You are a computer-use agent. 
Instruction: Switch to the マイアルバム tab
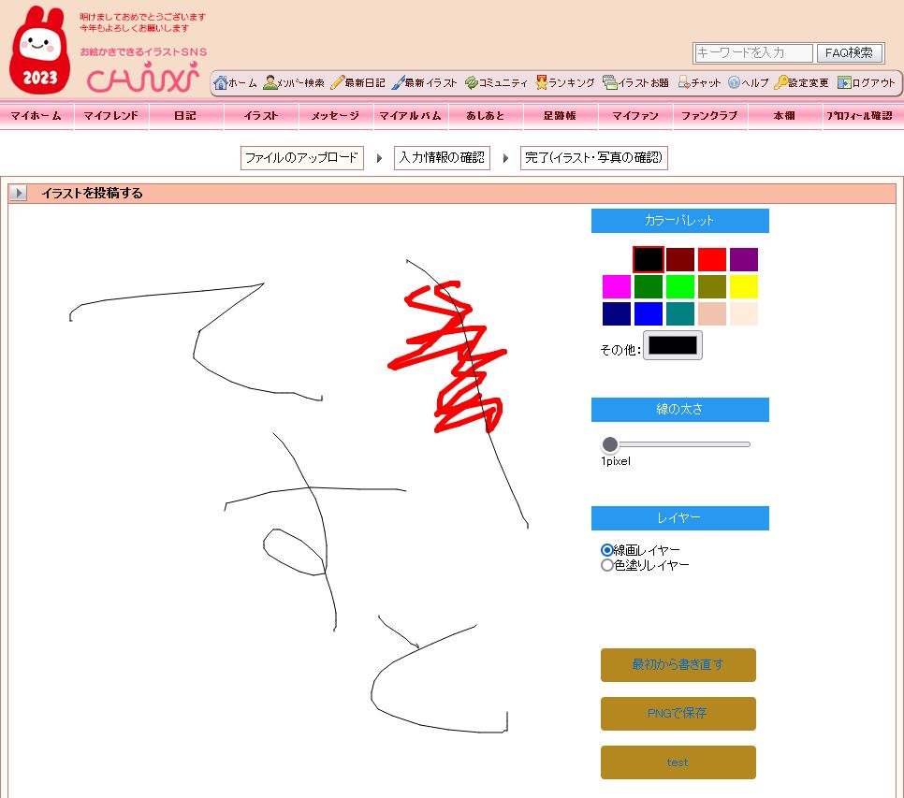(410, 116)
